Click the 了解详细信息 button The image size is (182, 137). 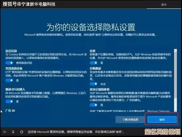point(130,120)
